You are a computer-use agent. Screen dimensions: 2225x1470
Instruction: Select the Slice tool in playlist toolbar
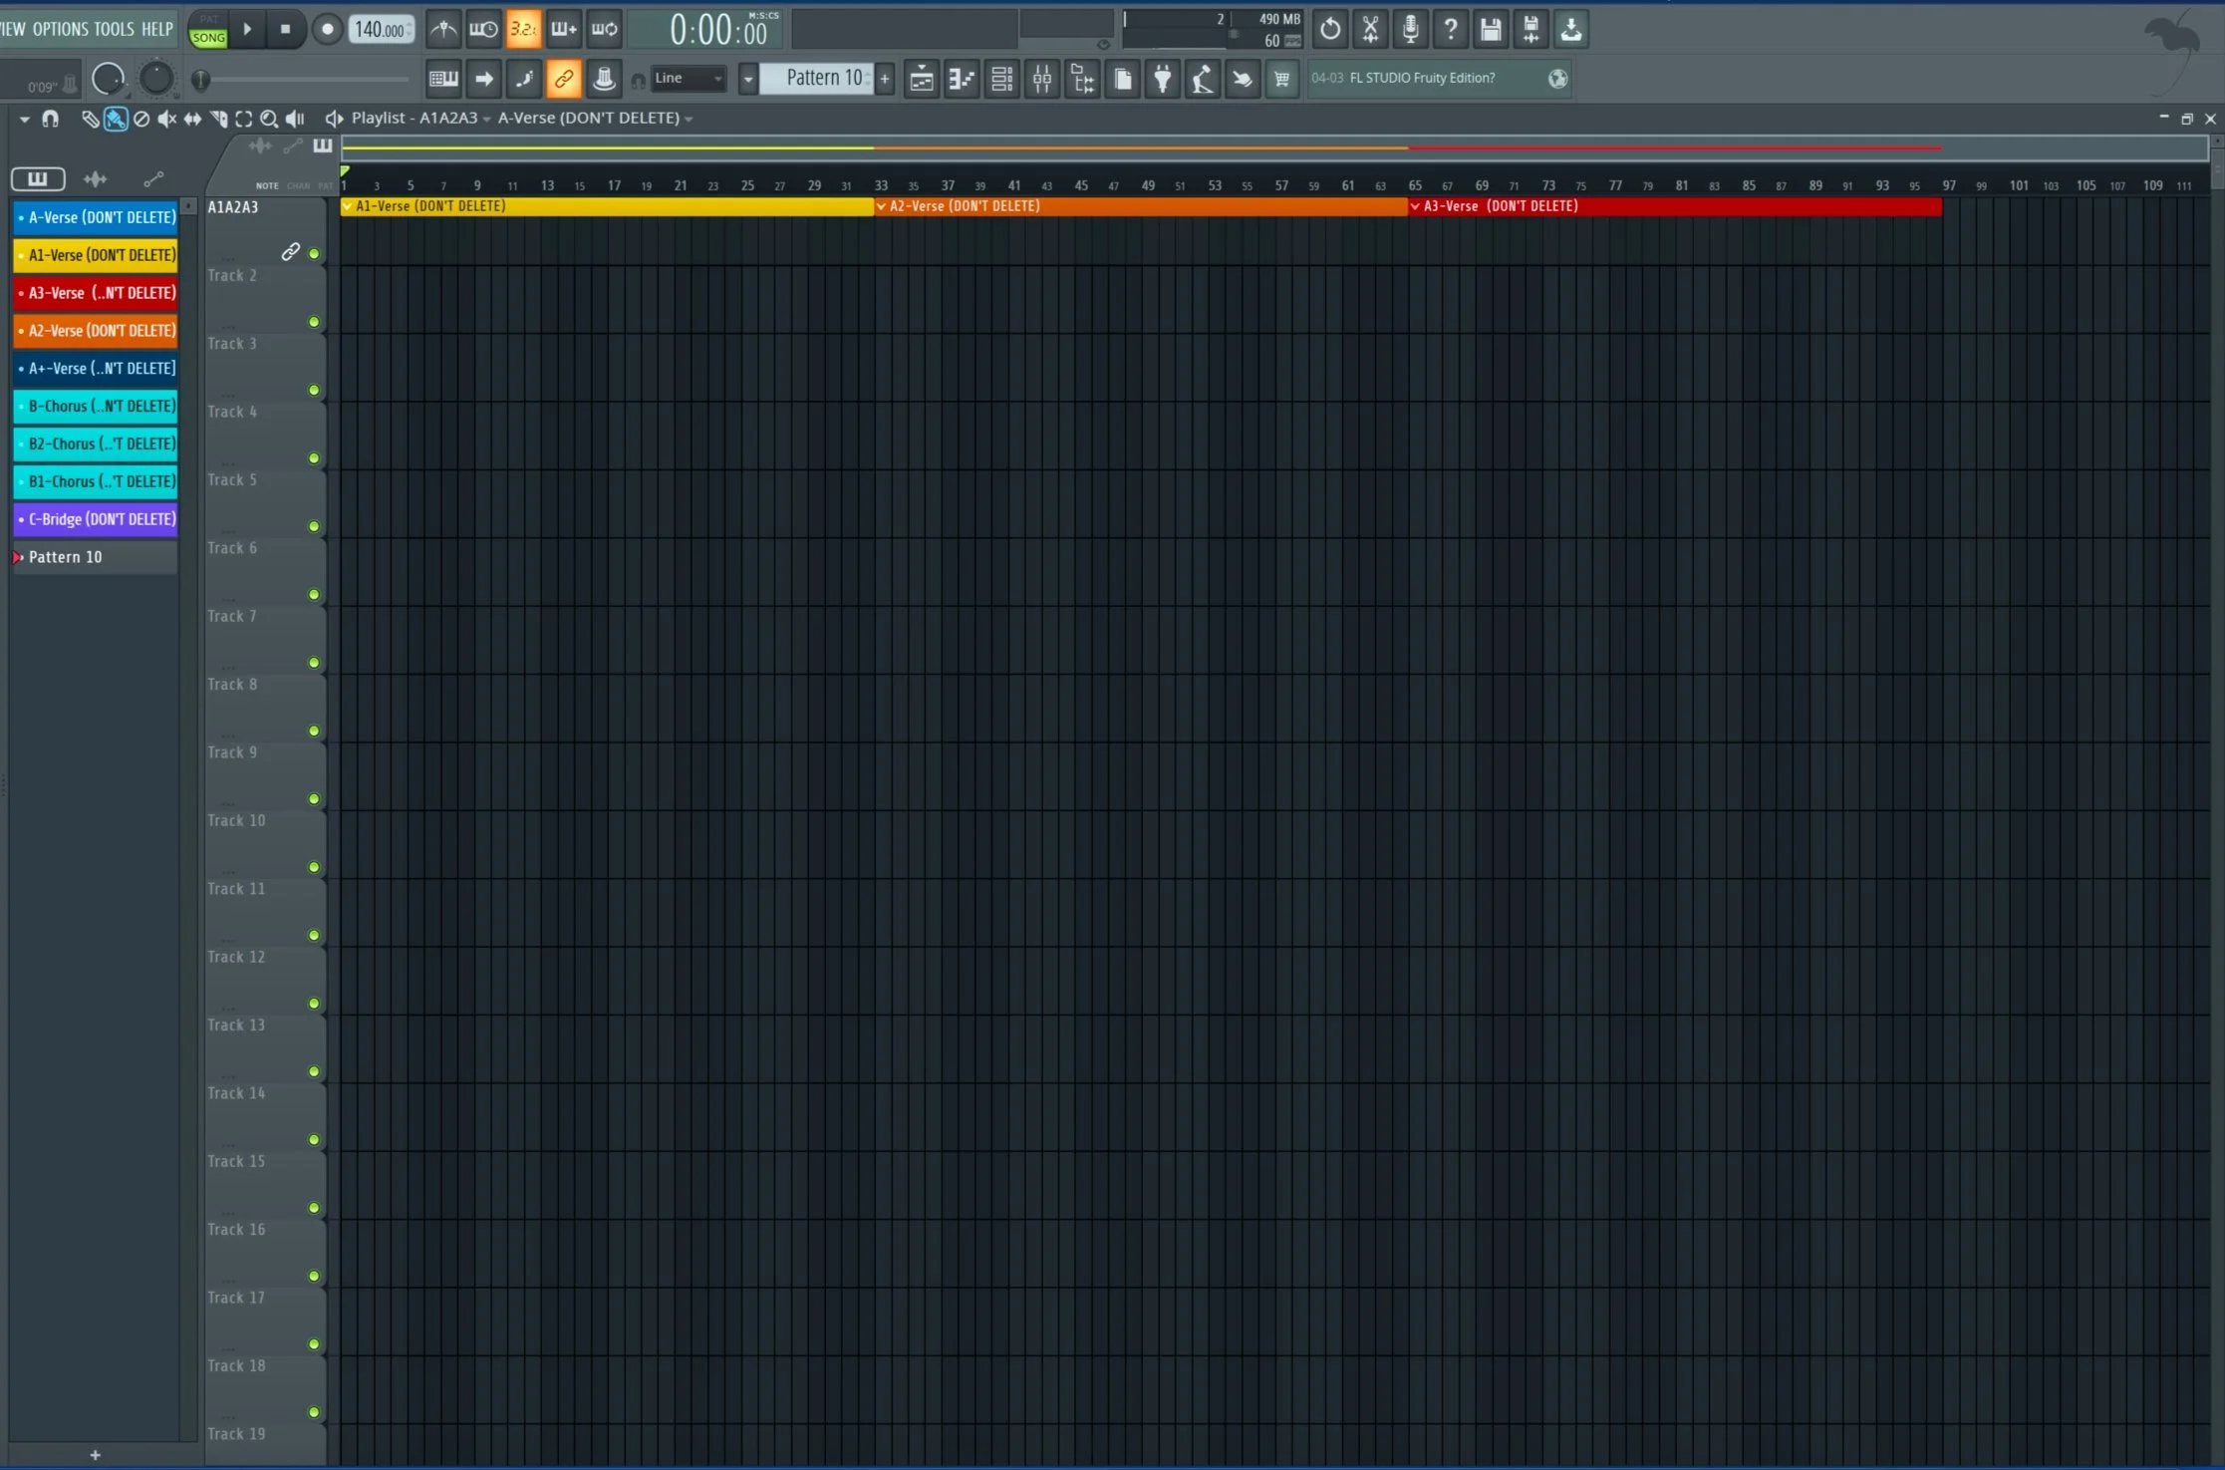click(x=218, y=119)
